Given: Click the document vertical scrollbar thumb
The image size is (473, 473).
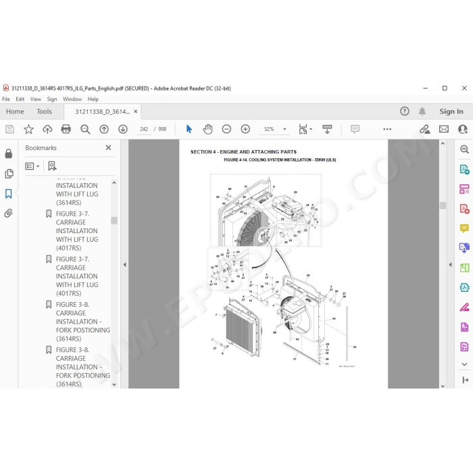Looking at the screenshot, I should [x=443, y=205].
